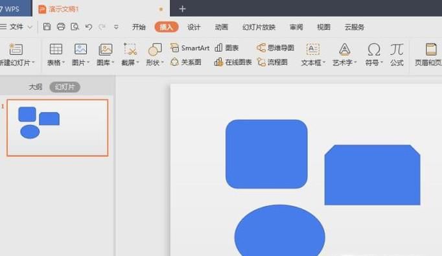
Task: Open a new document tab with plus
Action: (182, 9)
